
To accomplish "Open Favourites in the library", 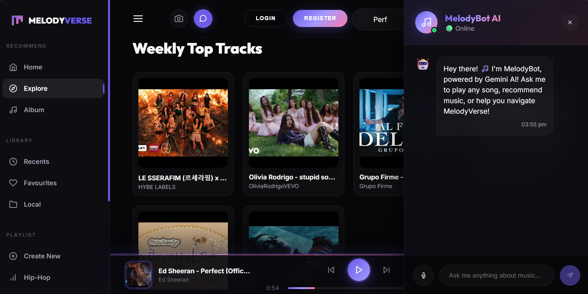I will tap(53, 183).
